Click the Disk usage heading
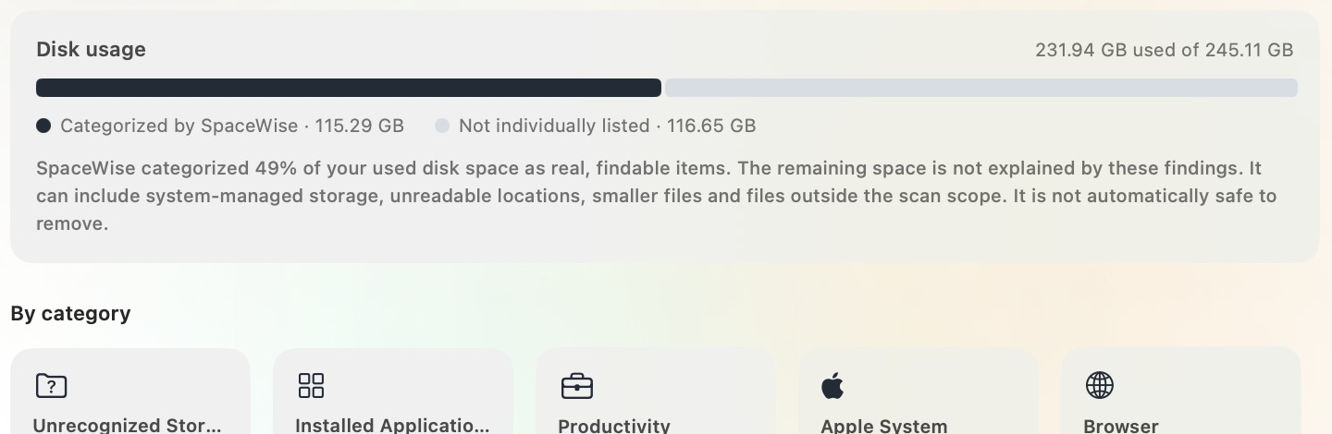The width and height of the screenshot is (1332, 434). click(91, 50)
